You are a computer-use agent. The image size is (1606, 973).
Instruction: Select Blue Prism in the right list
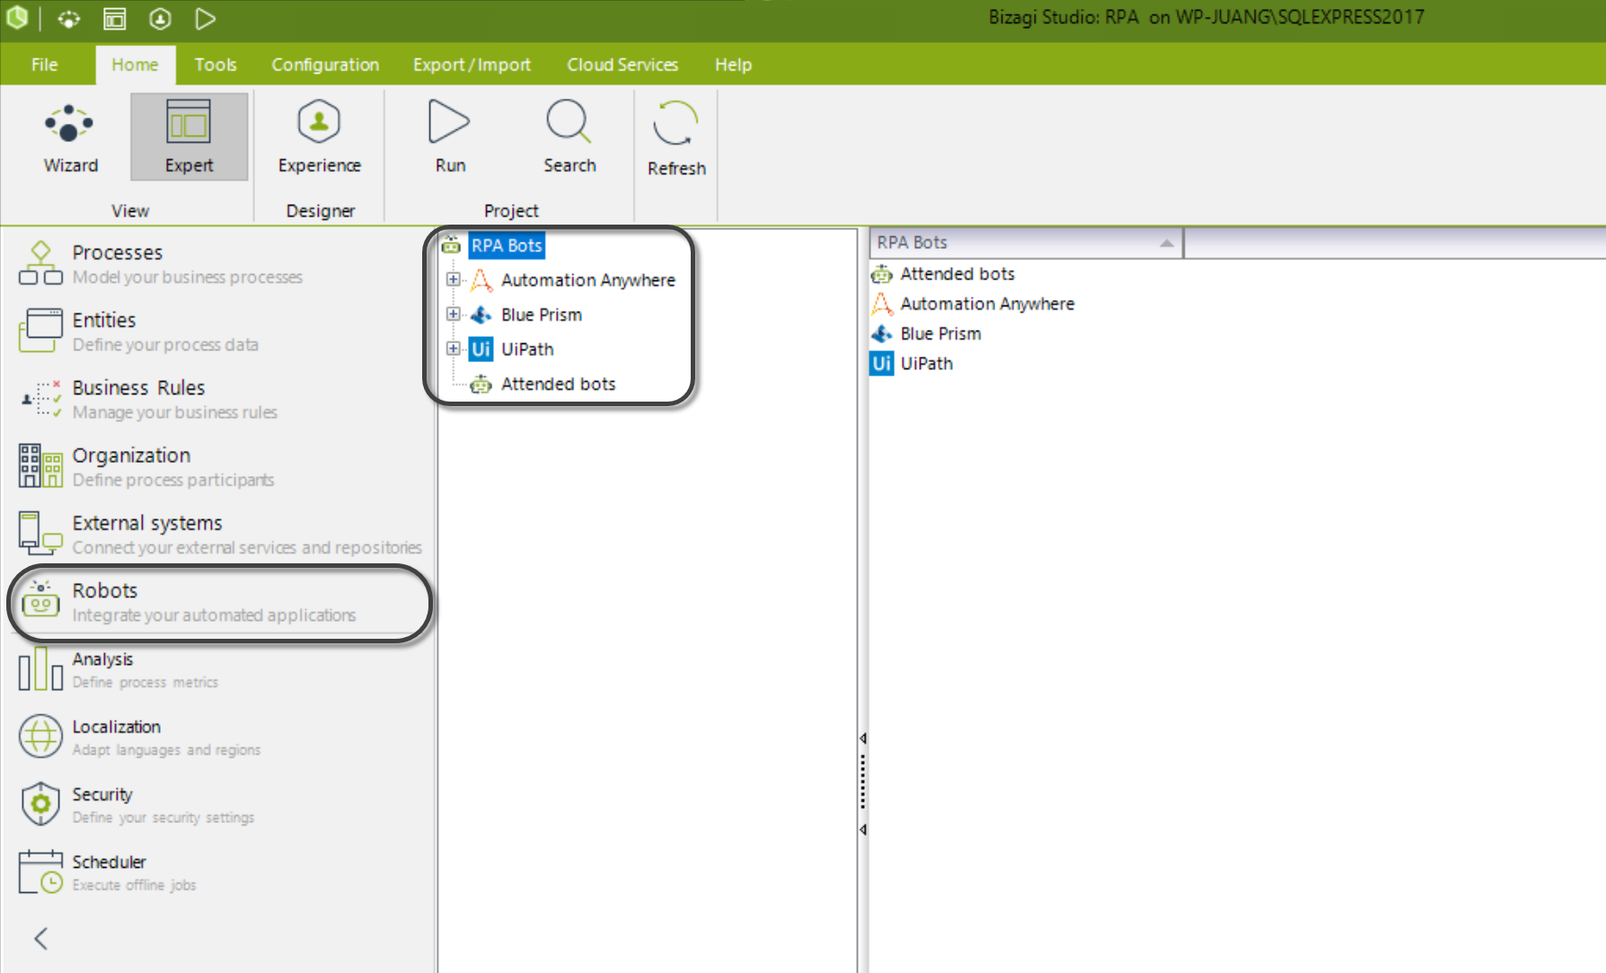(940, 334)
